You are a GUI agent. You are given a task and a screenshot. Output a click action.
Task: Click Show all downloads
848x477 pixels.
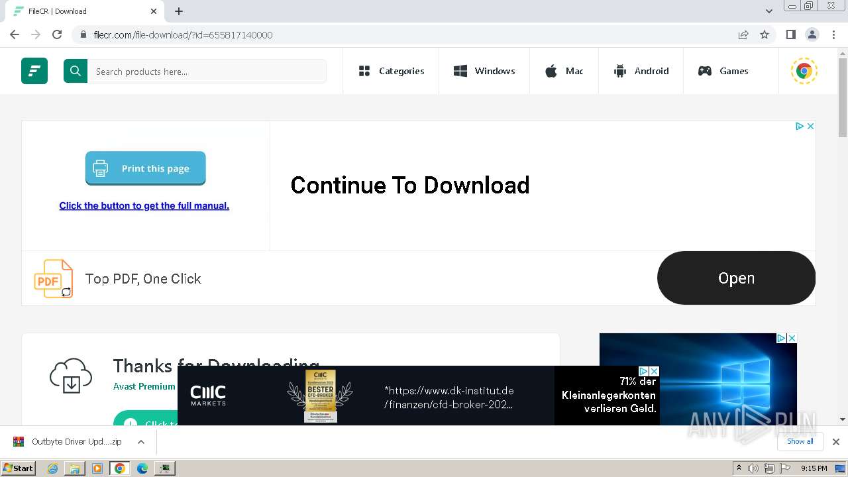pyautogui.click(x=800, y=441)
